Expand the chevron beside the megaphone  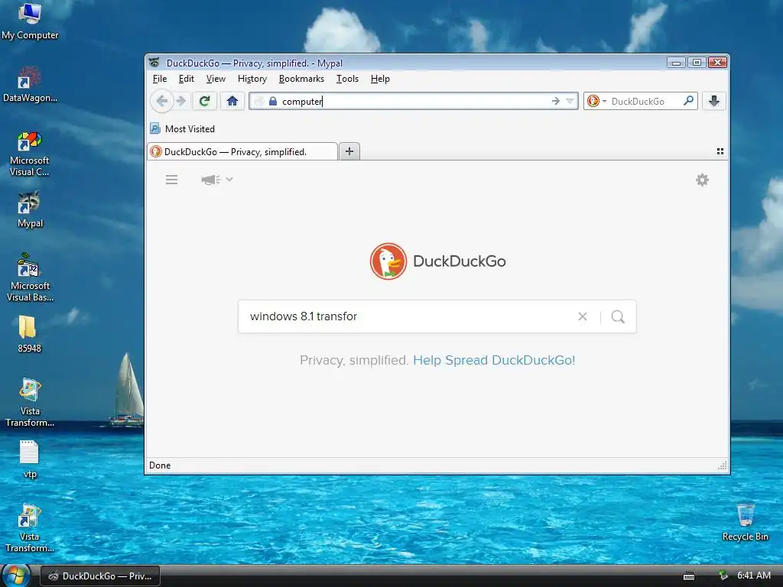point(229,179)
